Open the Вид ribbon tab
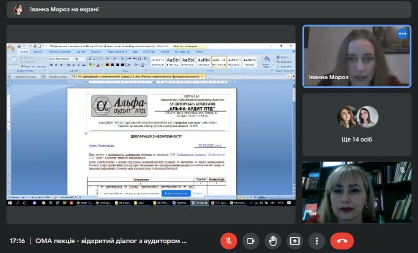This screenshot has height=253, width=418. 135,51
